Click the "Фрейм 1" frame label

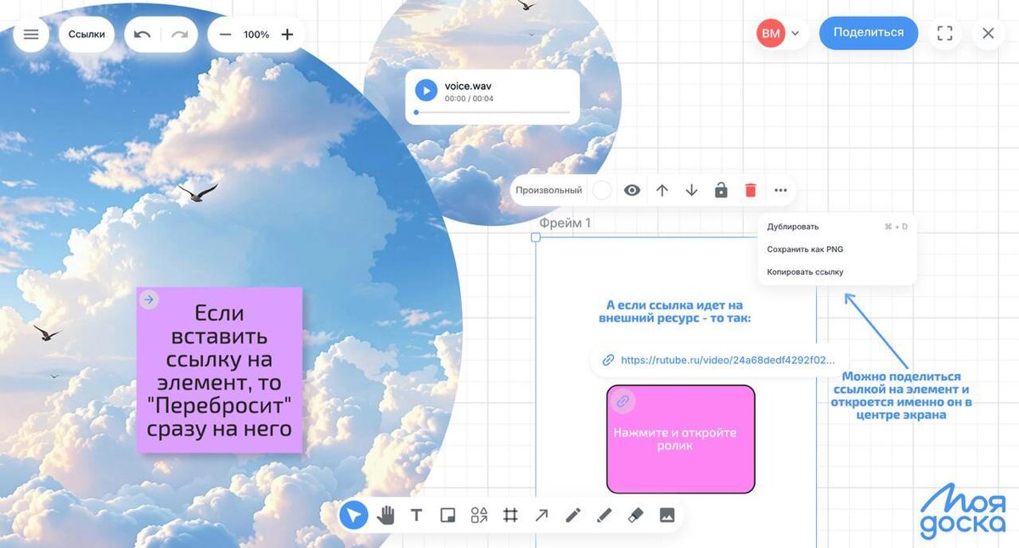(565, 223)
